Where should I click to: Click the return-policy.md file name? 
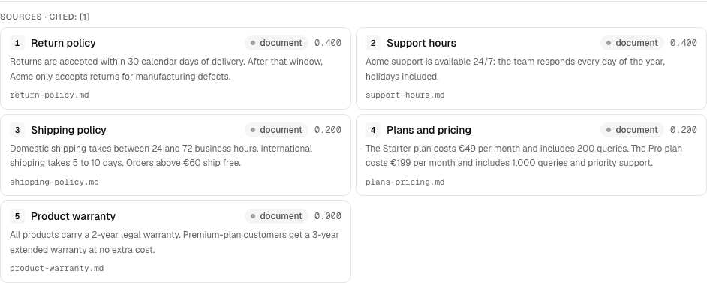point(49,95)
